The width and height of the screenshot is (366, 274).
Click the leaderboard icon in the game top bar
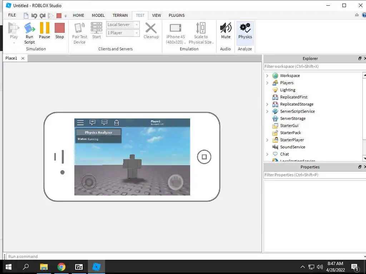tap(93, 123)
